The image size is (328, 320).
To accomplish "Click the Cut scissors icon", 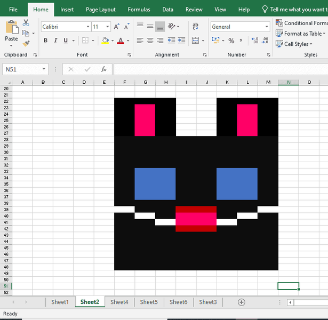I will click(26, 22).
